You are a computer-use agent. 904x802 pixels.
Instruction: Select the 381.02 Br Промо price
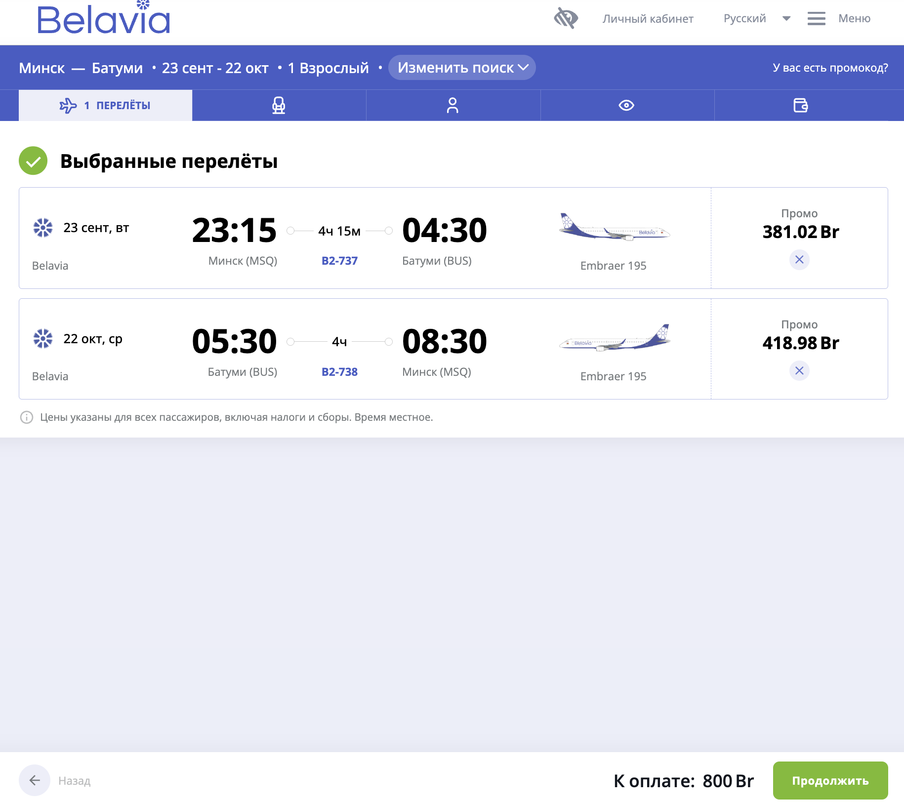point(800,232)
